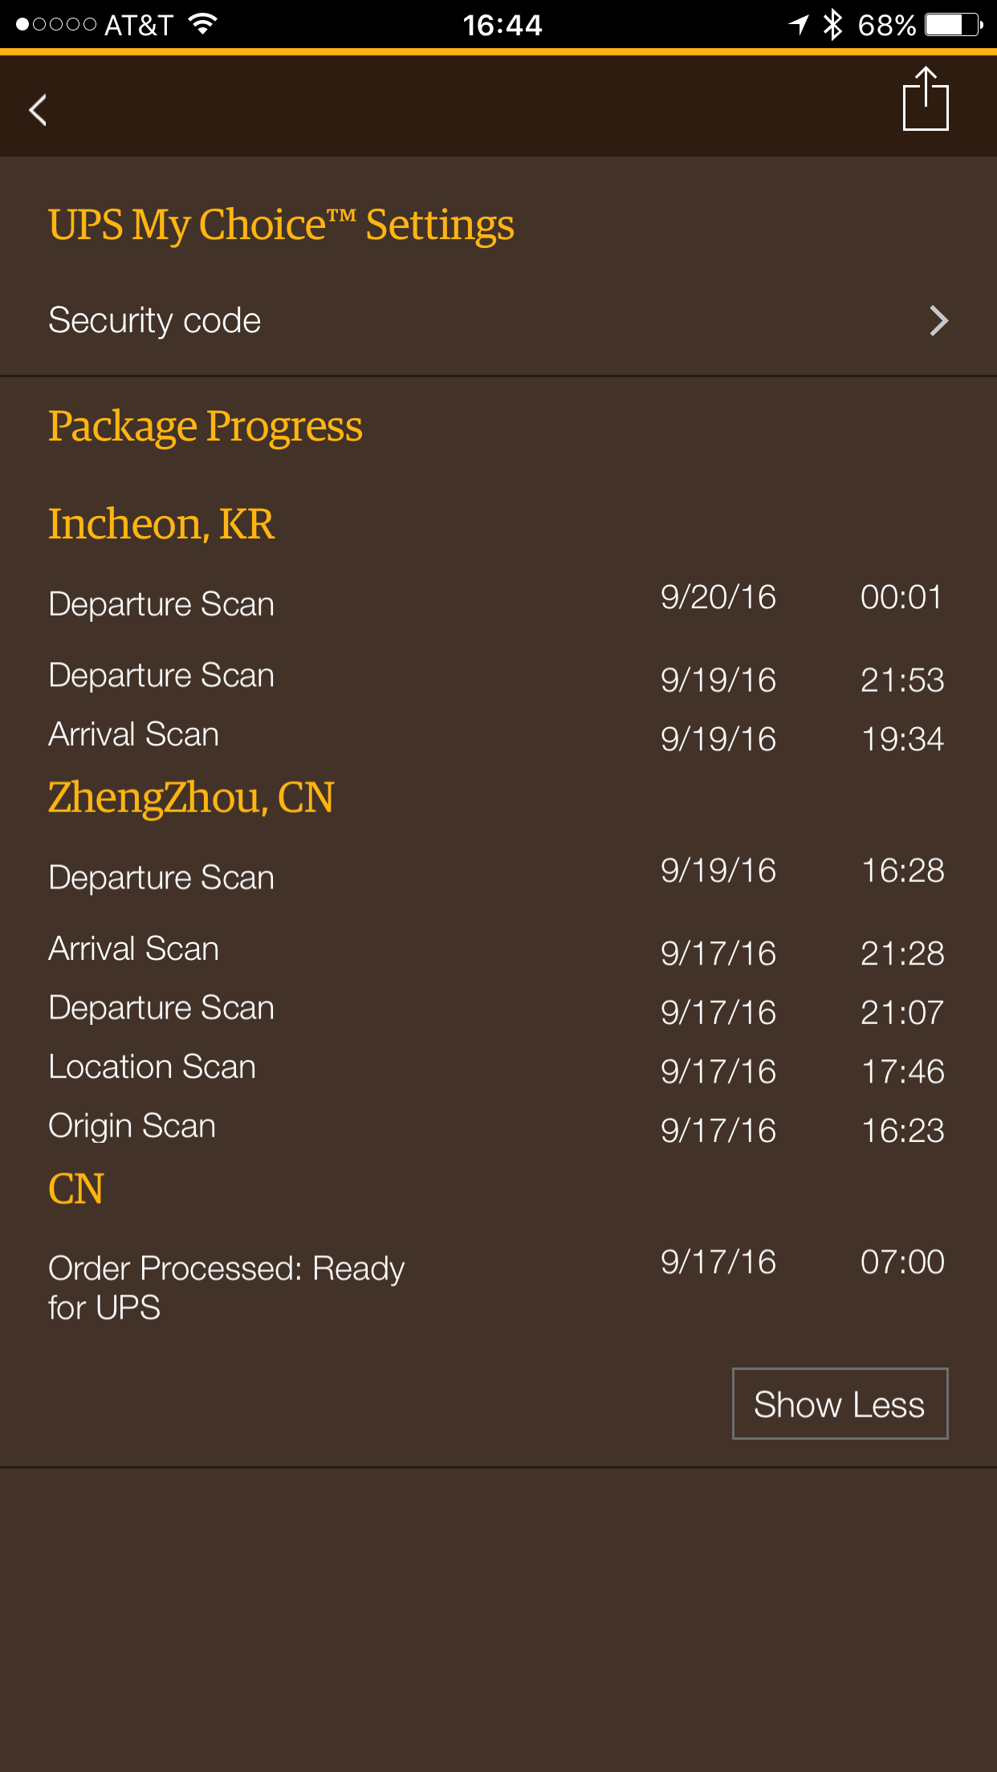Select the UPS My Choice Settings heading
997x1772 pixels.
(x=281, y=225)
